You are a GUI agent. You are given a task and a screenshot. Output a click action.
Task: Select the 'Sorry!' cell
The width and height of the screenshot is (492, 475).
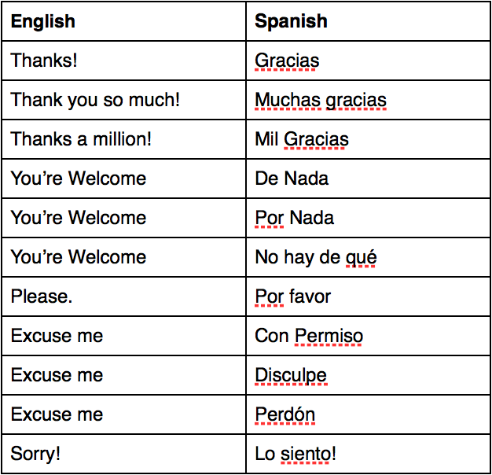[36, 454]
